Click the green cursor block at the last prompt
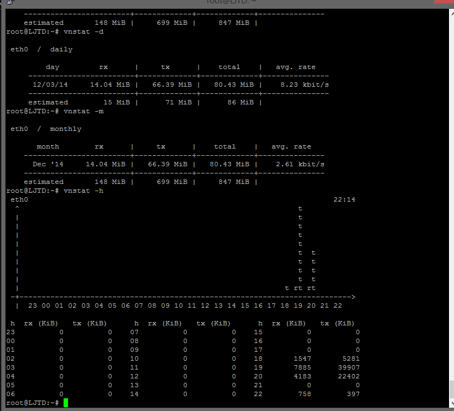Image resolution: width=454 pixels, height=411 pixels. (x=66, y=403)
